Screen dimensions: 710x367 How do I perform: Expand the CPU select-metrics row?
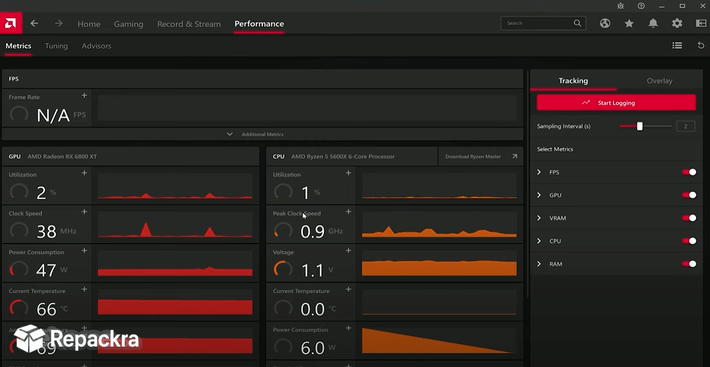(x=539, y=241)
